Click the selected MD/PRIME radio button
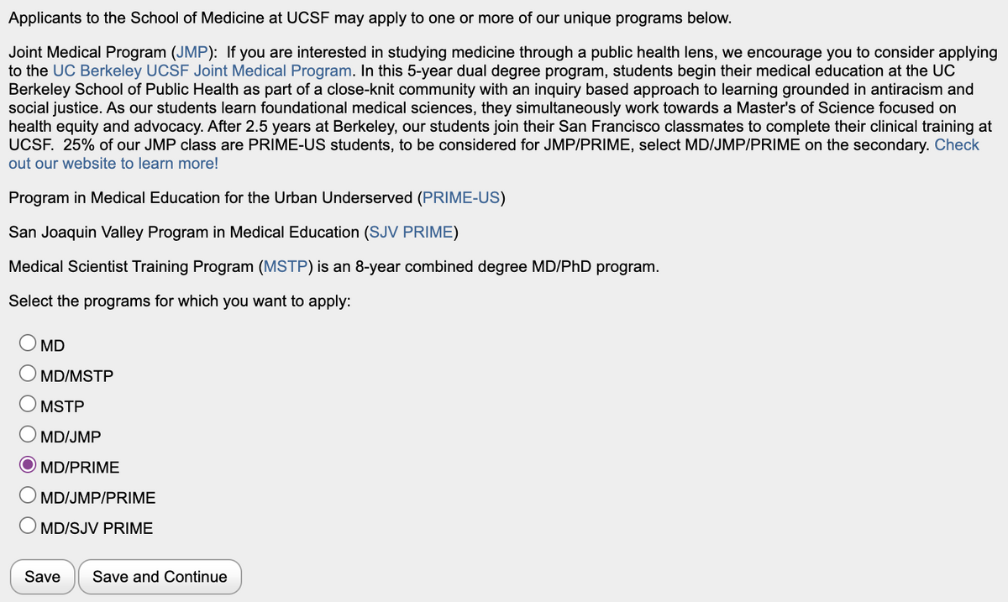 pos(29,466)
